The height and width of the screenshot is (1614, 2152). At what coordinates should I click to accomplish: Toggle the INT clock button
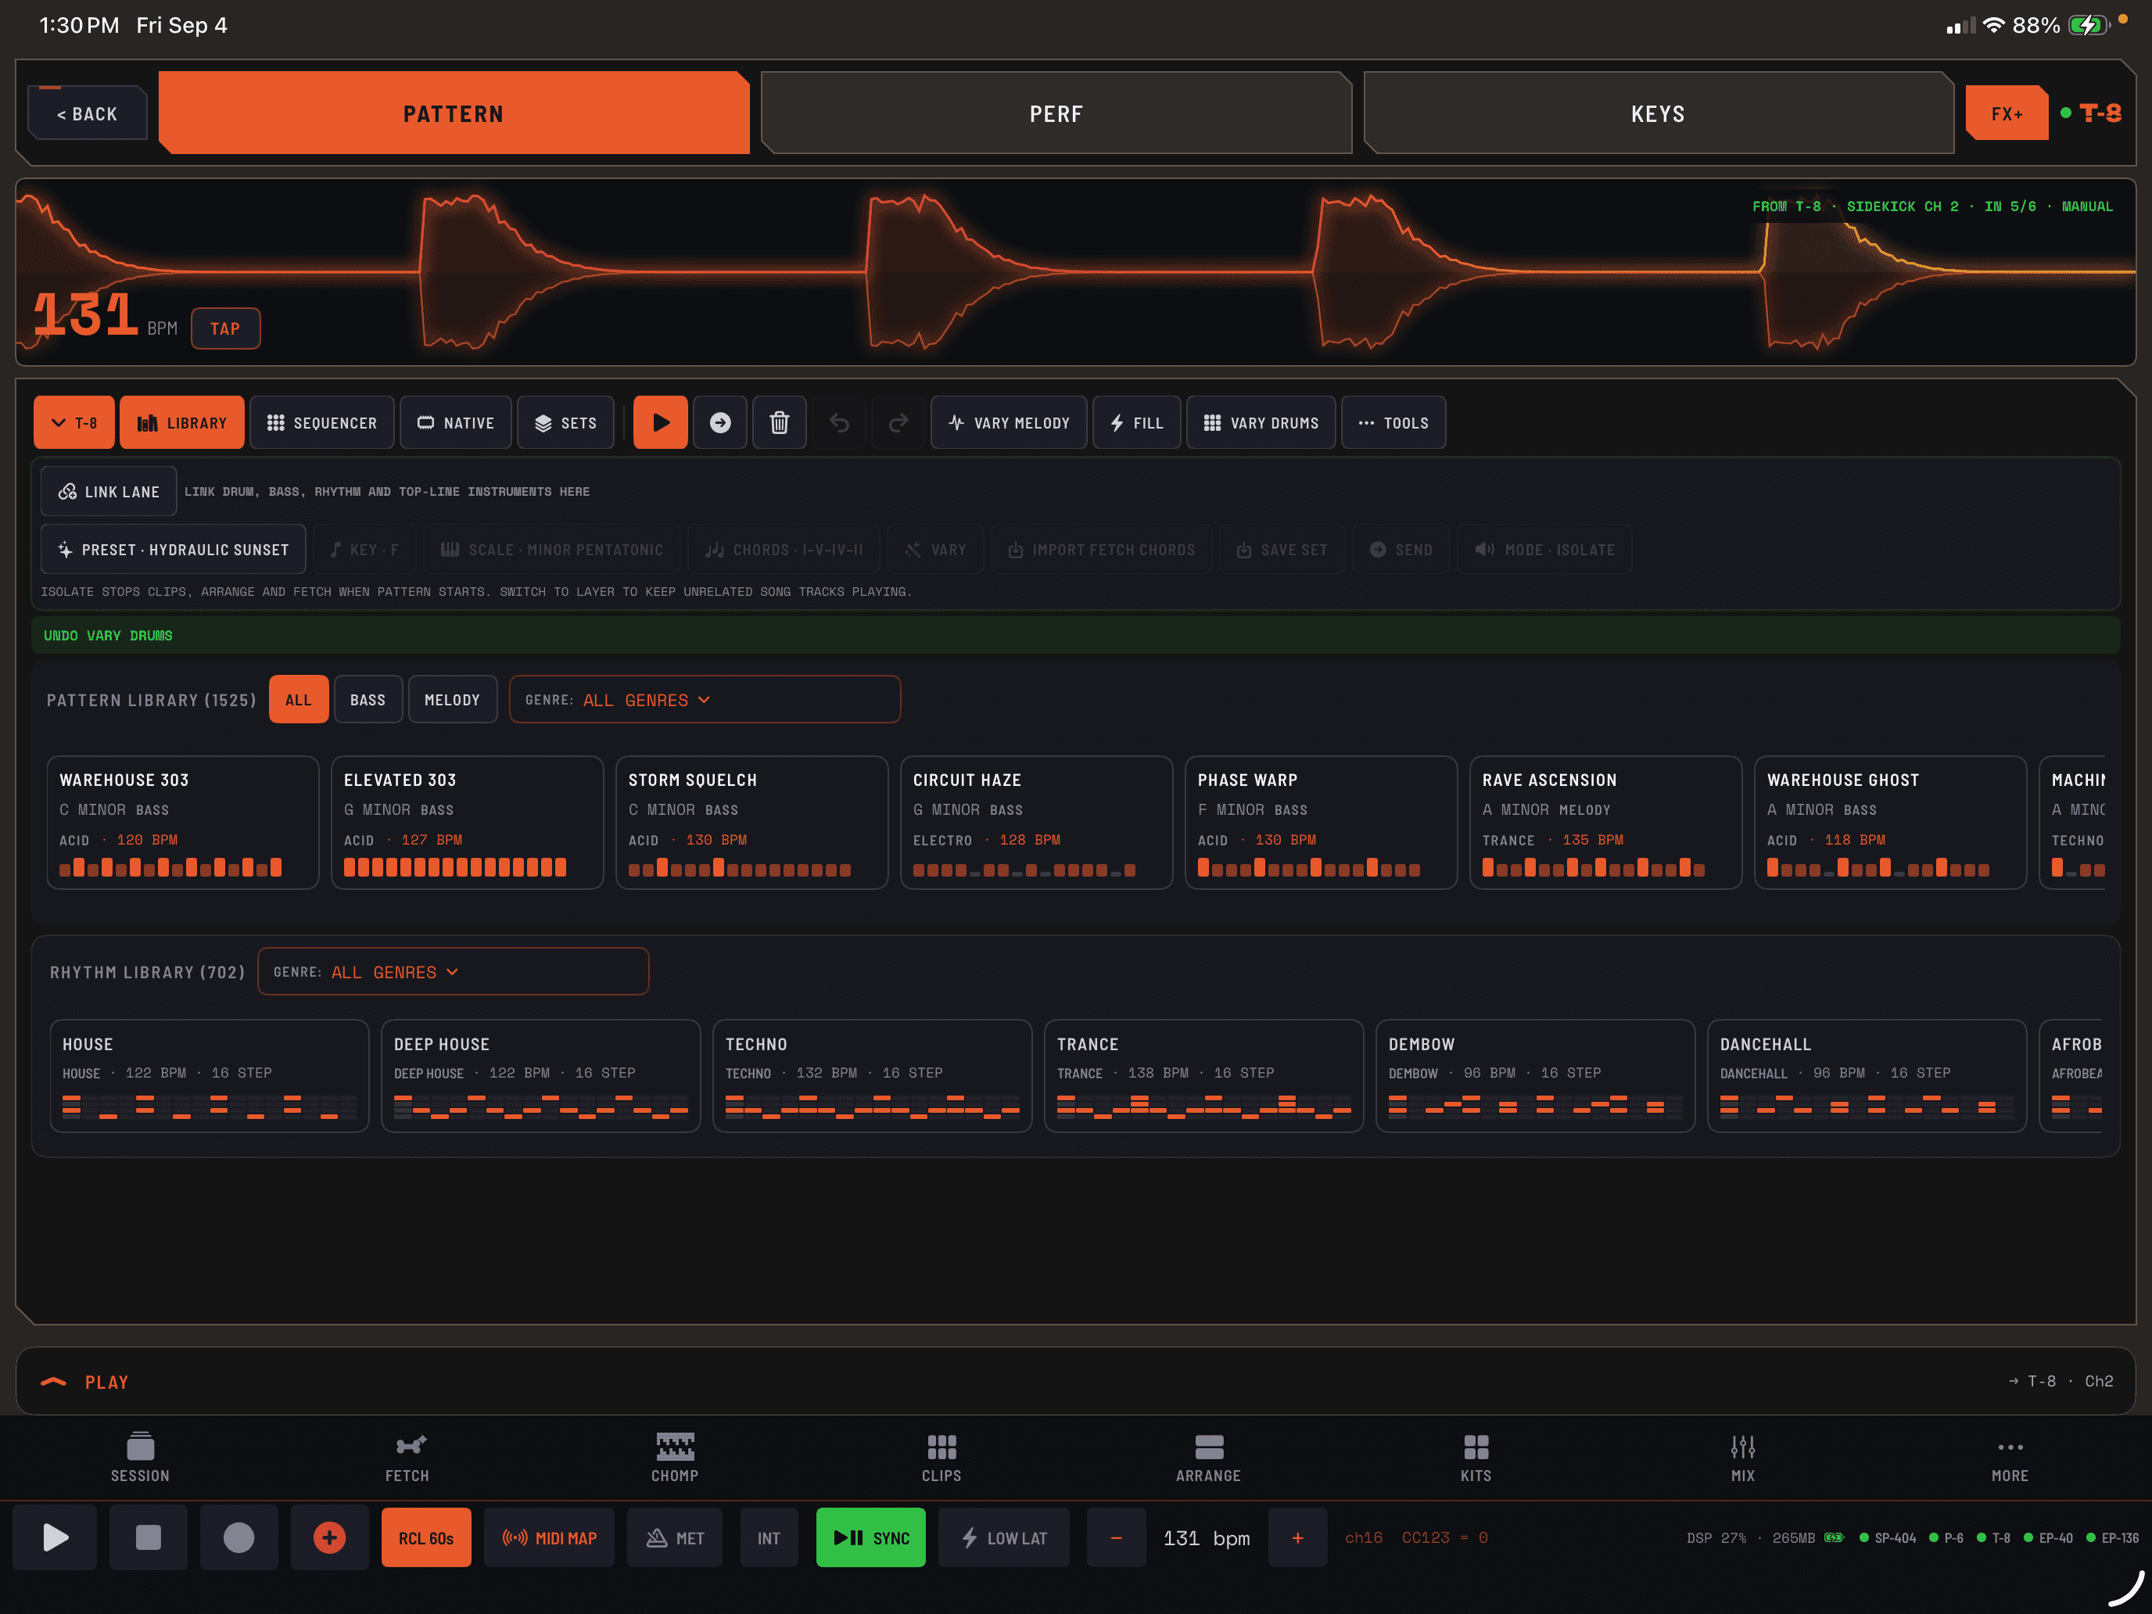pos(769,1537)
